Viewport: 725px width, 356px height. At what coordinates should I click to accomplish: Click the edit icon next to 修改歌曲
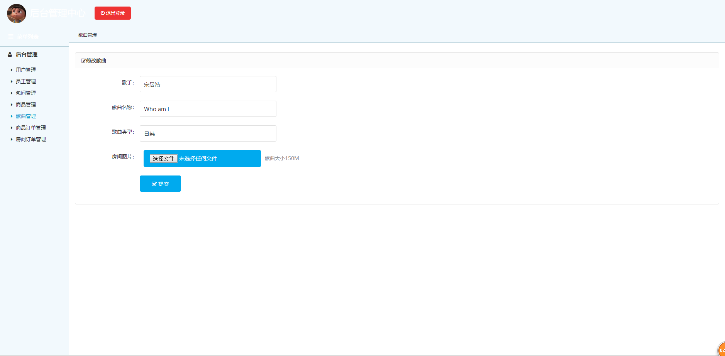tap(83, 61)
